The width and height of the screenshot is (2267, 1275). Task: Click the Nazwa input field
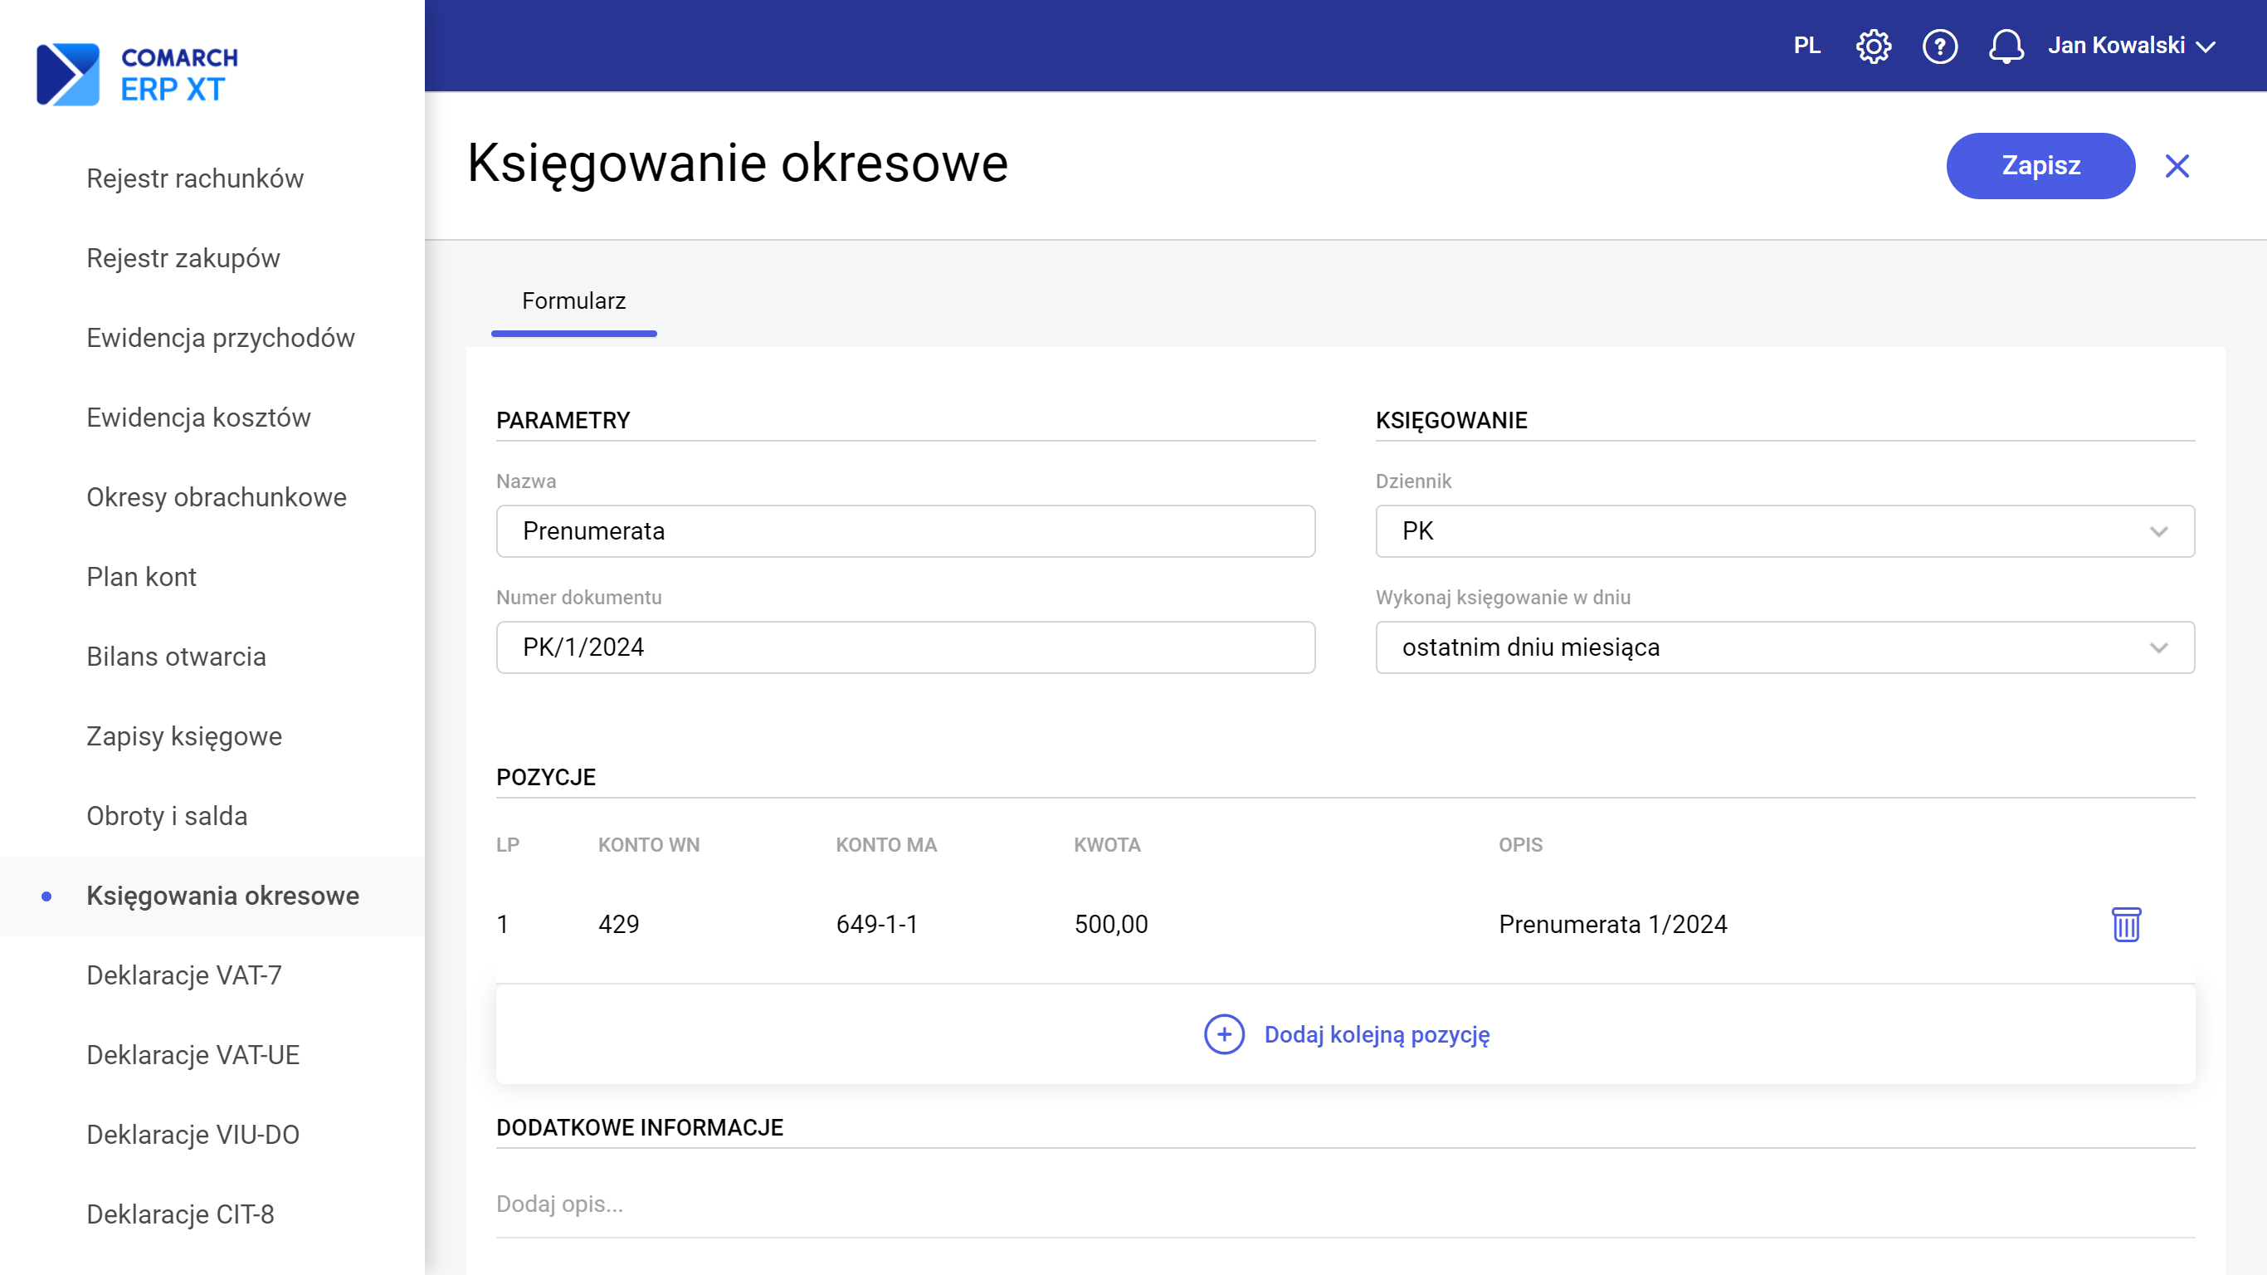click(x=904, y=531)
